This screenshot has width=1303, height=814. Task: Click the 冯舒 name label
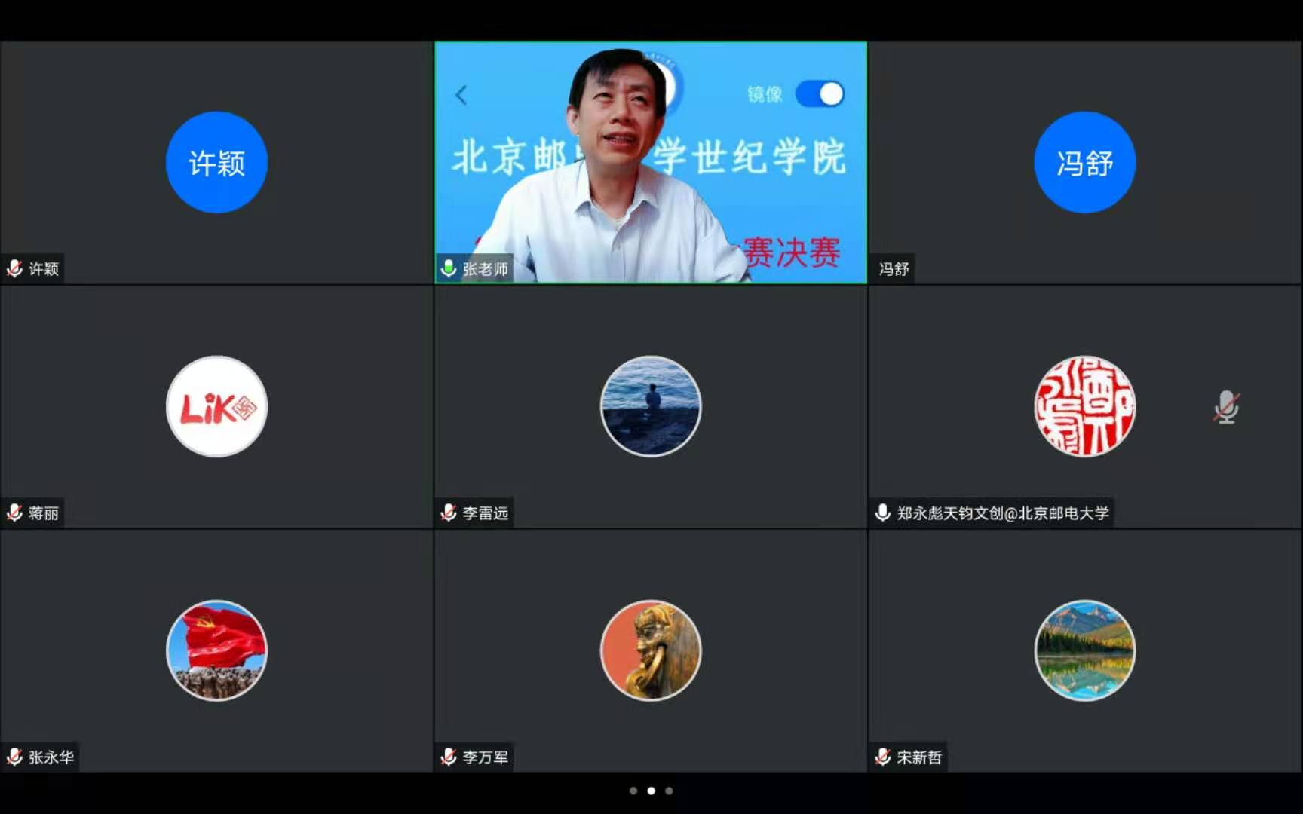894,269
